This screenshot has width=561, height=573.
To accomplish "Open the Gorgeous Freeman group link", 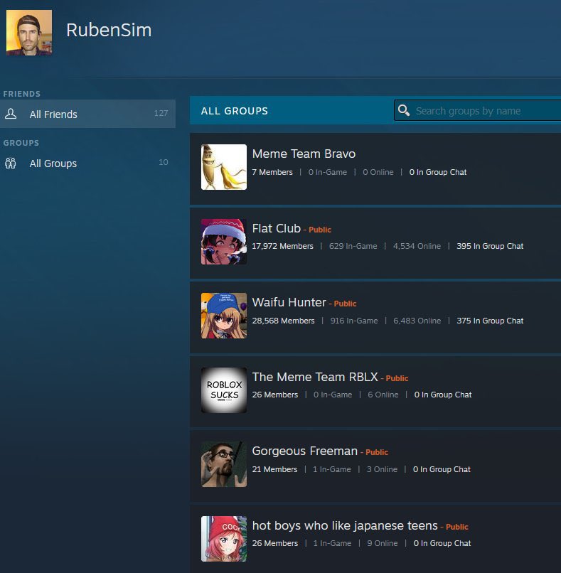I will (x=305, y=451).
